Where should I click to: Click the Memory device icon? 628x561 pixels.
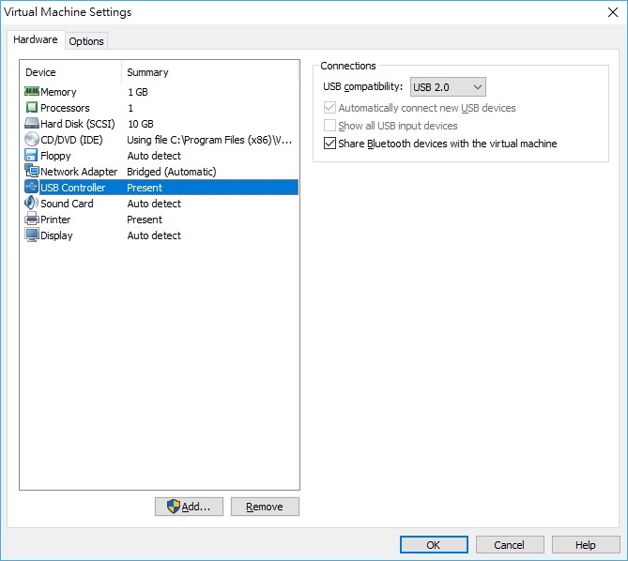tap(32, 92)
